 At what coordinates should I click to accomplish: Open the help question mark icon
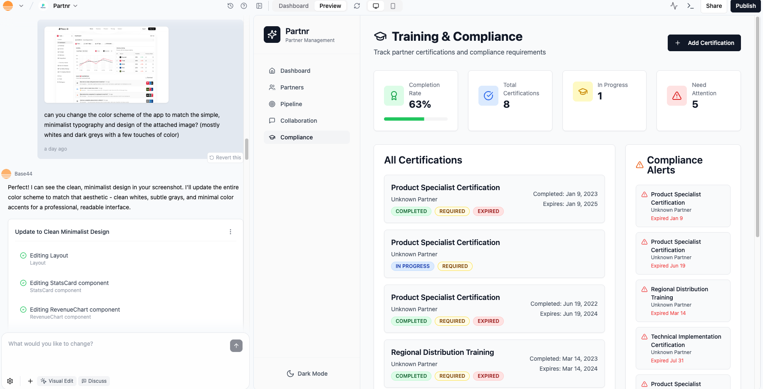point(244,6)
